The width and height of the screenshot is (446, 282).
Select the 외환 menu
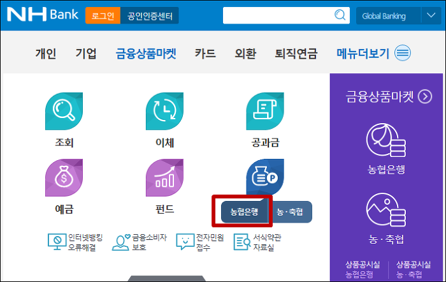pyautogui.click(x=245, y=54)
